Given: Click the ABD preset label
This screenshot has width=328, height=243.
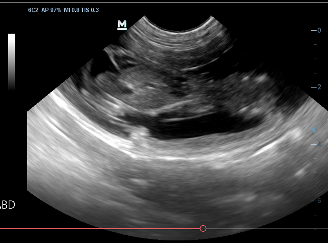Looking at the screenshot, I should (7, 205).
